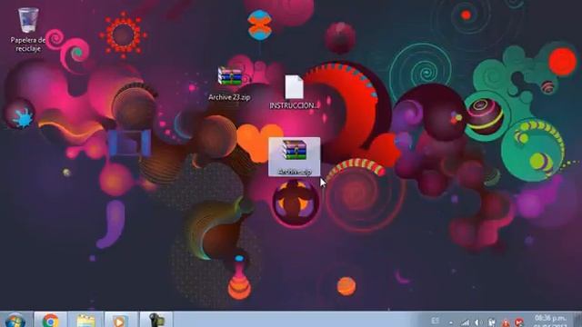The height and width of the screenshot is (327, 582).
Task: Click the ES language indicator
Action: 435,321
